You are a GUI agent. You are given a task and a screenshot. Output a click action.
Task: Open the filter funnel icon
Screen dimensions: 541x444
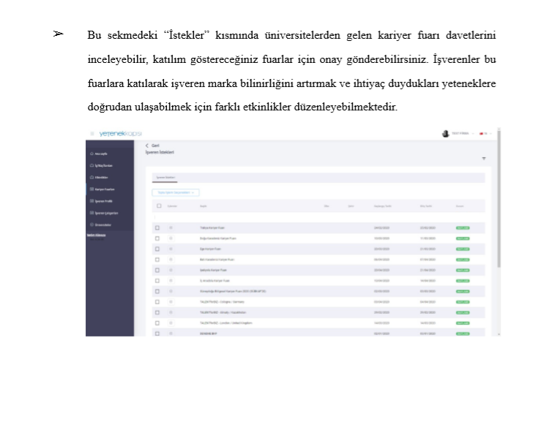pos(484,159)
